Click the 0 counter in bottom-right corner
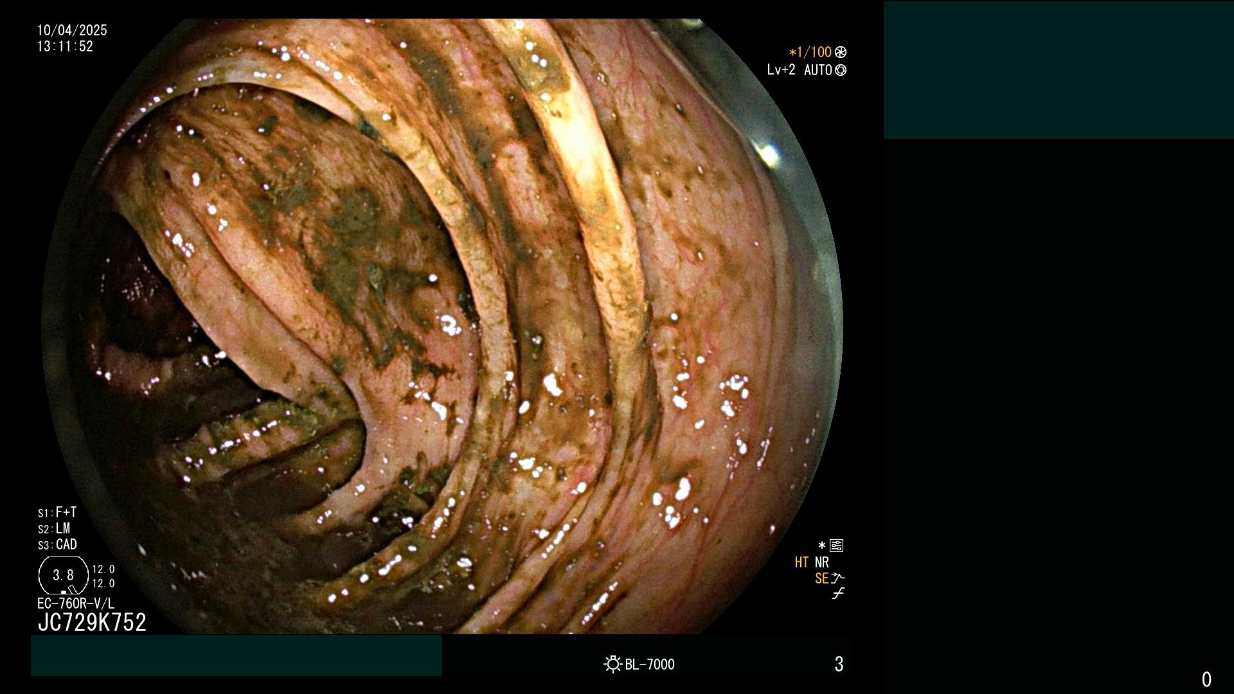Viewport: 1234px width, 694px height. point(1206,680)
